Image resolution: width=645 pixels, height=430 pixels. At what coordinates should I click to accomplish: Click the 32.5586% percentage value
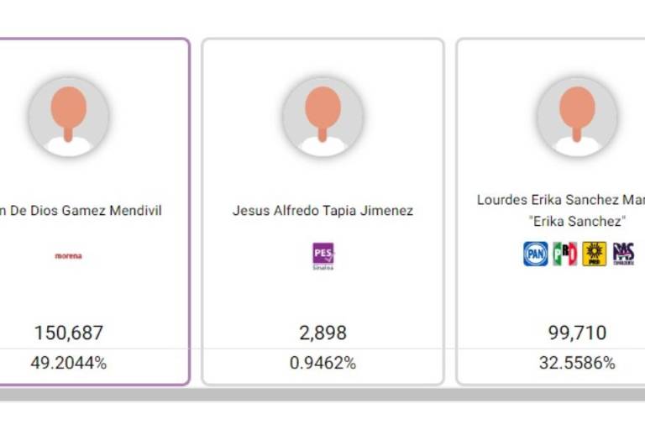[x=576, y=363]
